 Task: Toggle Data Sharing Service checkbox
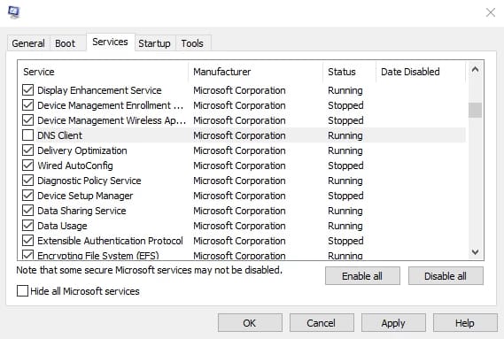click(x=28, y=211)
